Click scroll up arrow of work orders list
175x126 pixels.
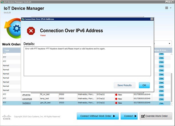point(172,54)
